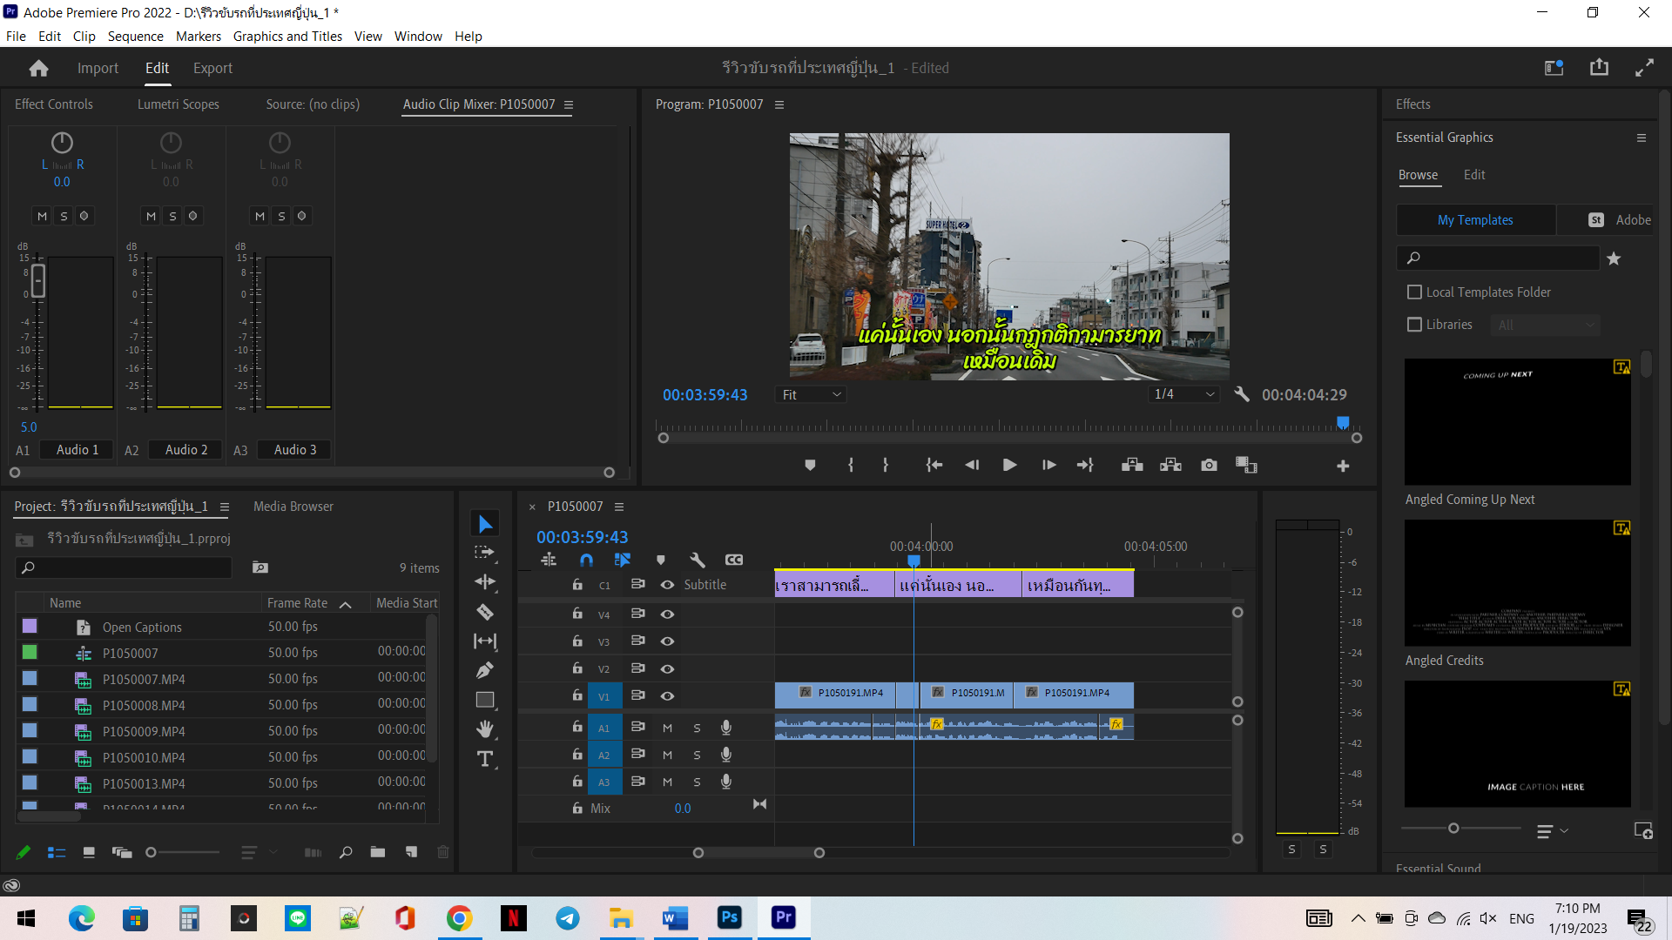Select the Razor tool

click(485, 612)
